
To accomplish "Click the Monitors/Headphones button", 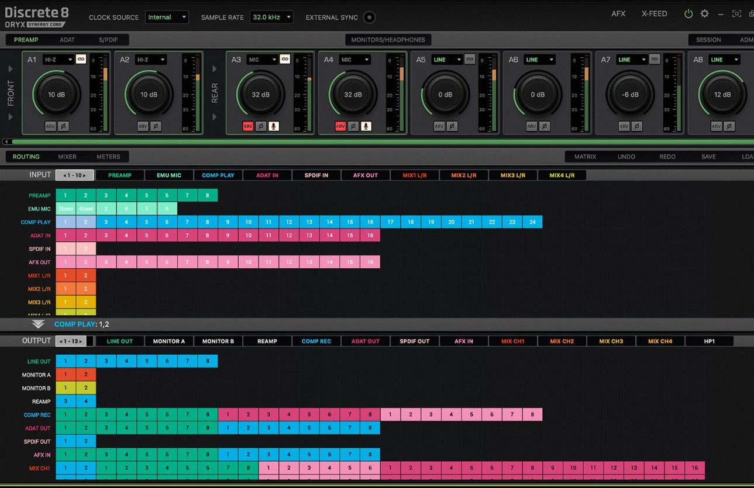I will pyautogui.click(x=388, y=40).
